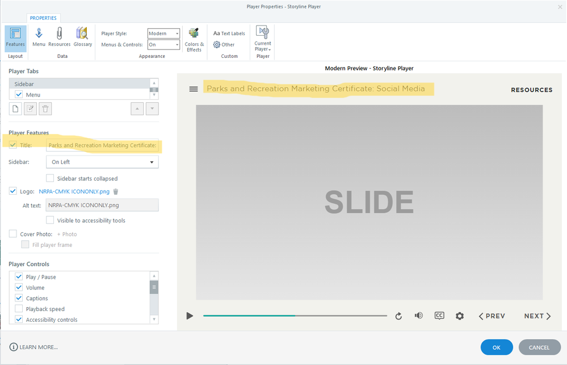The width and height of the screenshot is (567, 365).
Task: Toggle the Playback speed checkbox
Action: coord(19,309)
